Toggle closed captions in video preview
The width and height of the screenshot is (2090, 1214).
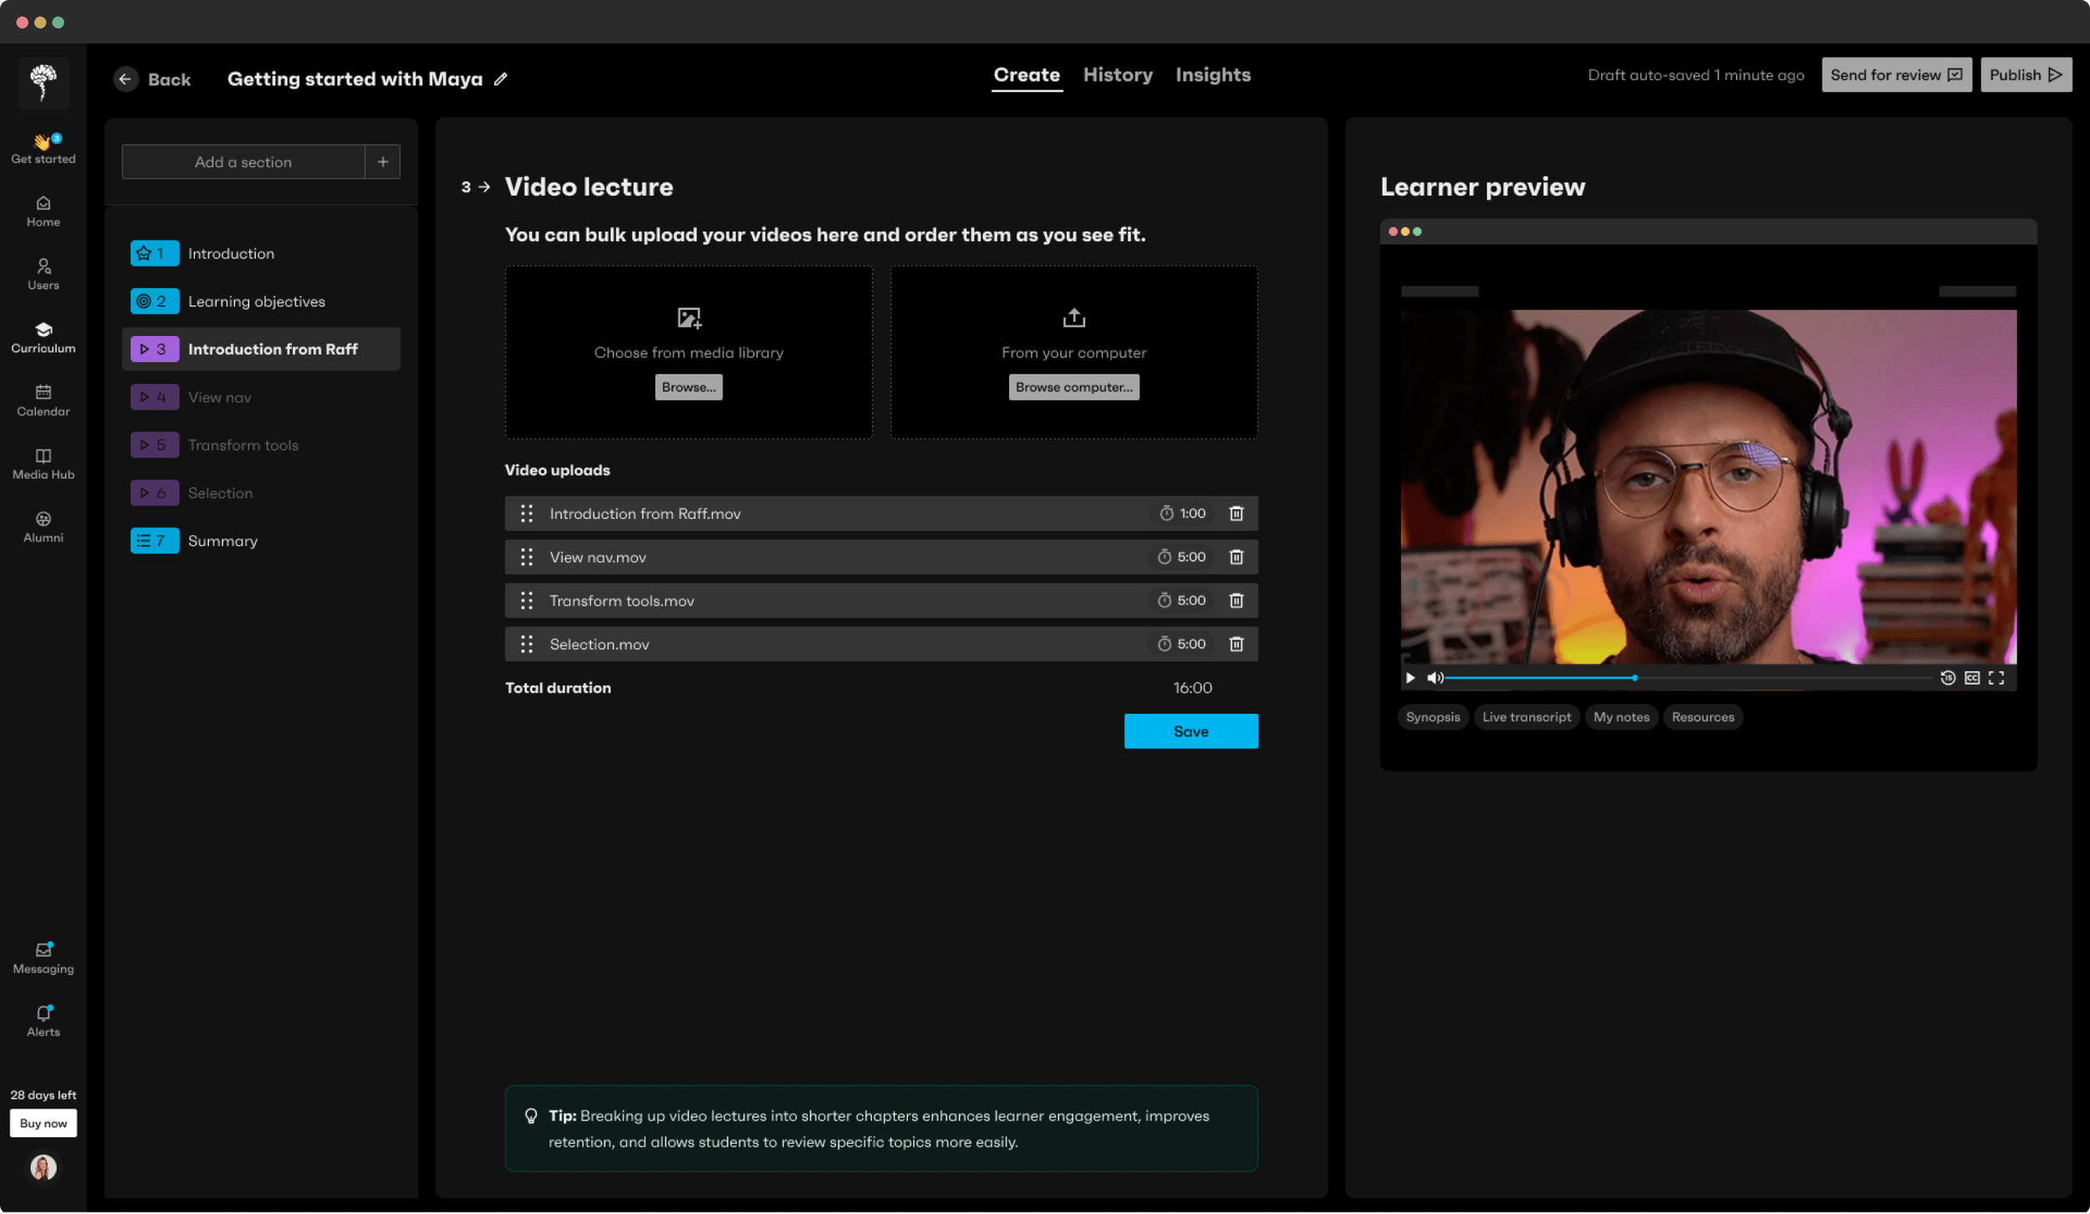(1971, 677)
